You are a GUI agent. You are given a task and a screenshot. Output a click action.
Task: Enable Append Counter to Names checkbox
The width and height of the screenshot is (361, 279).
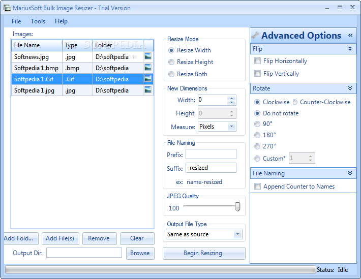(x=257, y=186)
